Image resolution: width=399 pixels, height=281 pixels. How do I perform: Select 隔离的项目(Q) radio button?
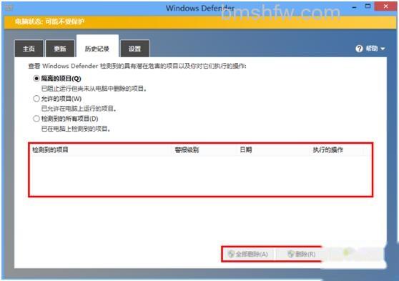pyautogui.click(x=36, y=79)
